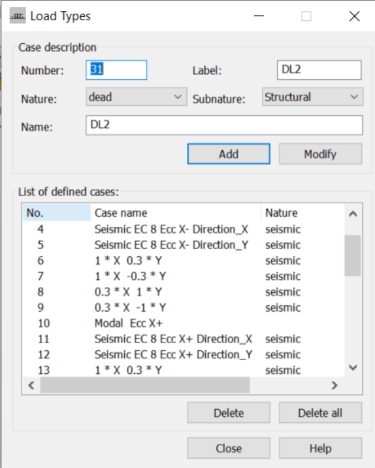Screen dimensions: 375x468
Task: Click the list's scroll left arrow
Action: (x=31, y=386)
